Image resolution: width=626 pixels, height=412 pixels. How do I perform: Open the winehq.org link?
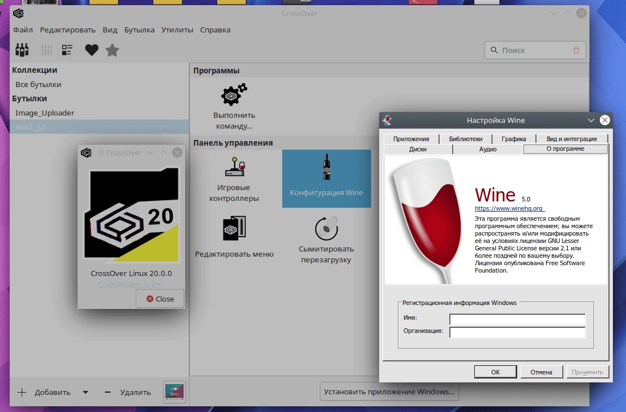pos(510,208)
